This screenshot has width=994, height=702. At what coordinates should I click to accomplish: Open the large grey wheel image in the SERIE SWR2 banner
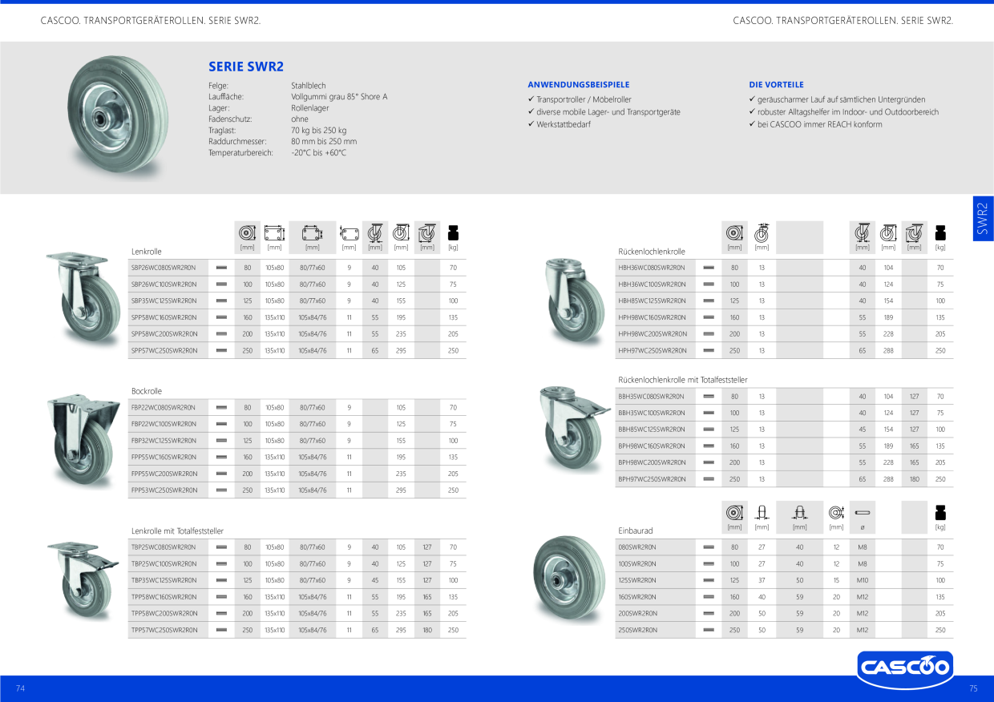[x=117, y=117]
